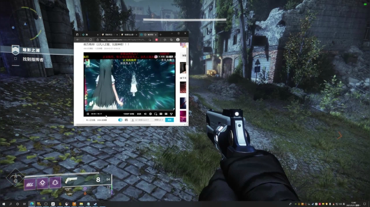View site info lock icon in address bar

pos(98,40)
